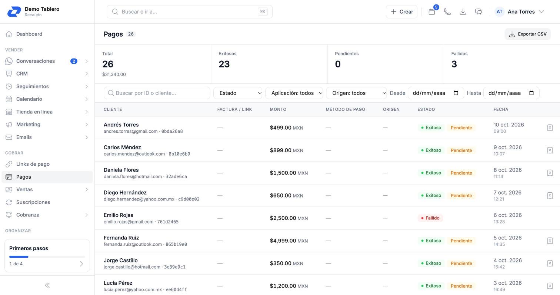560x295 pixels.
Task: Click the Lucía Pérez client name
Action: point(118,283)
